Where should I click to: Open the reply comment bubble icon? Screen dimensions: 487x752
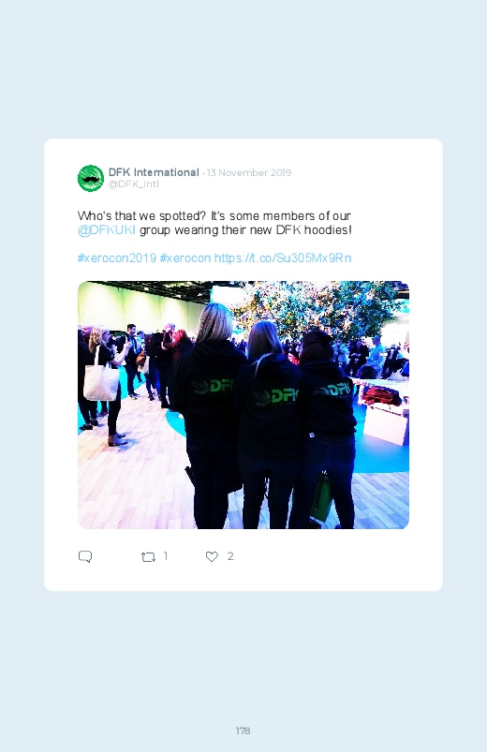[x=85, y=556]
